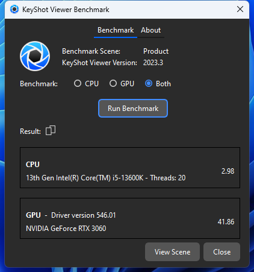Select the GPU benchmark radio button
The height and width of the screenshot is (272, 254).
113,83
